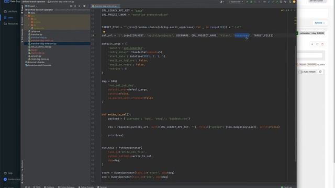The width and height of the screenshot is (335, 188).
Task: Open the selected brancher-dag-write-cml.py tree item
Action: (42, 43)
